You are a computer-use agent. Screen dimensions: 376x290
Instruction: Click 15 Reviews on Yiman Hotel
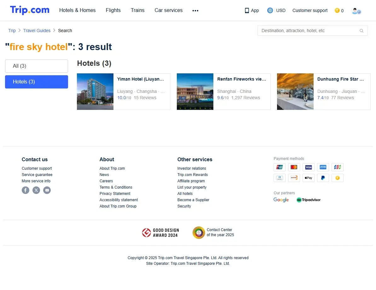pyautogui.click(x=145, y=98)
